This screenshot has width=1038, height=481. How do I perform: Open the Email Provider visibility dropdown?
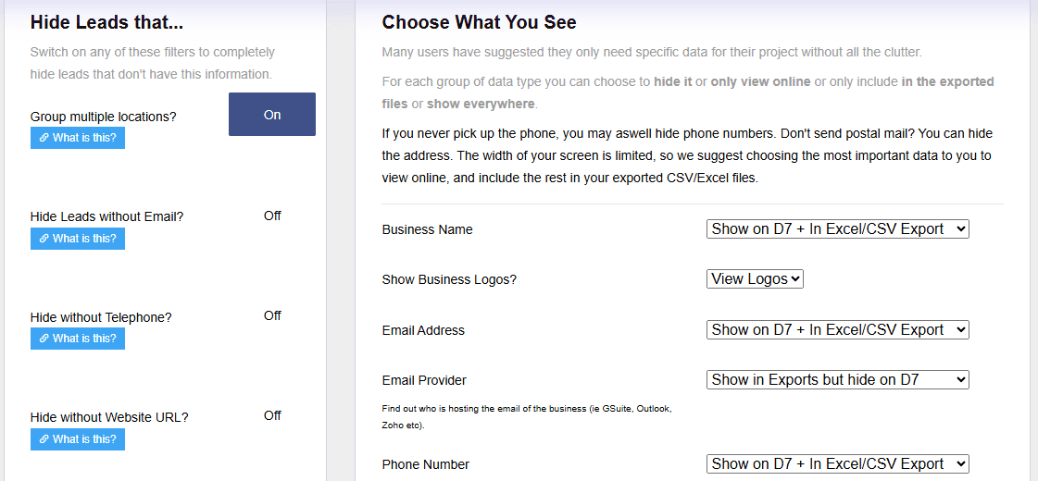[837, 379]
